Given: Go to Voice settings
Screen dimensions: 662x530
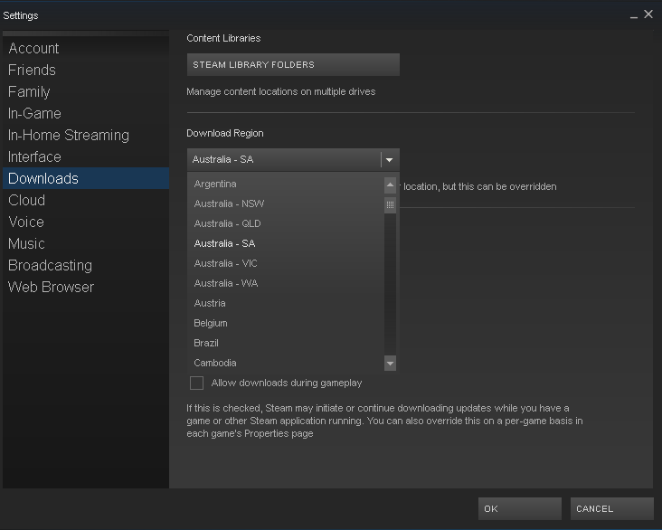Looking at the screenshot, I should 86,222.
